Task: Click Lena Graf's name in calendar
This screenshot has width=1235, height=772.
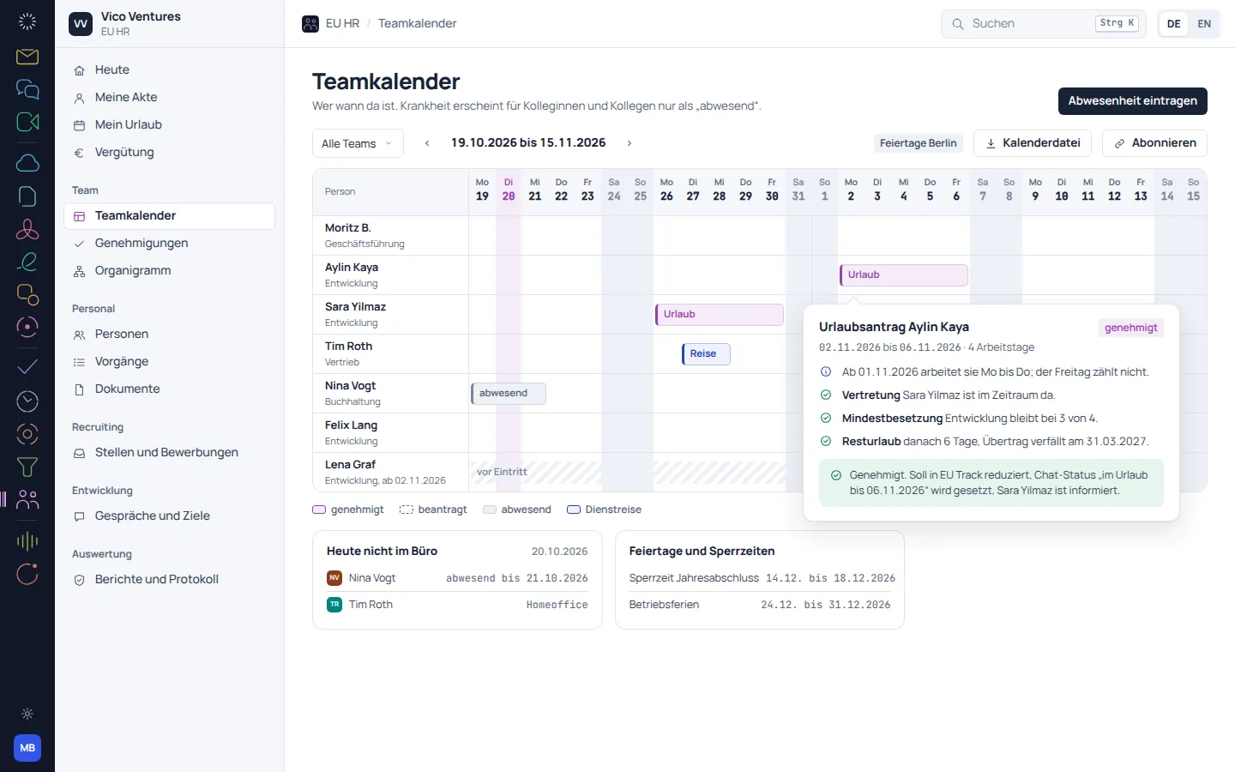Action: tap(350, 465)
